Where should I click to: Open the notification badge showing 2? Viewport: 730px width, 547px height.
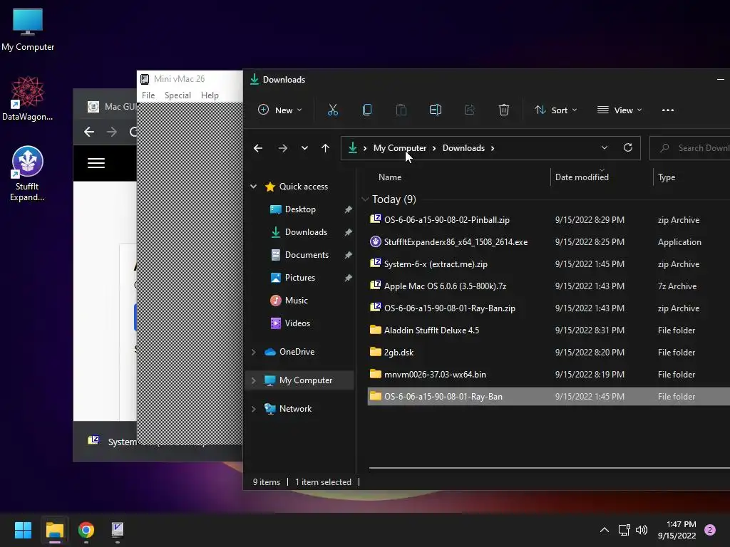point(709,530)
